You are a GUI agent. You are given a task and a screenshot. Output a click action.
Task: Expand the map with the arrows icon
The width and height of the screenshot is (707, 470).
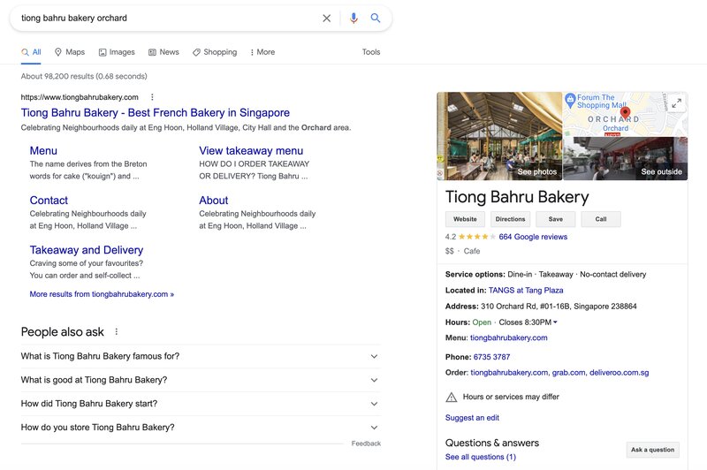click(x=676, y=103)
